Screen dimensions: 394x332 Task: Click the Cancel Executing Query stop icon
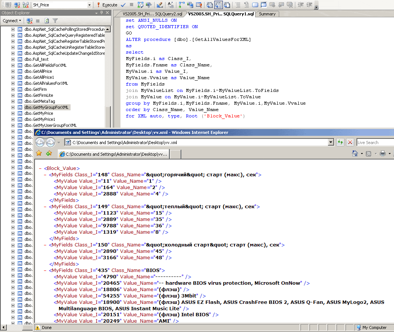tap(131, 5)
